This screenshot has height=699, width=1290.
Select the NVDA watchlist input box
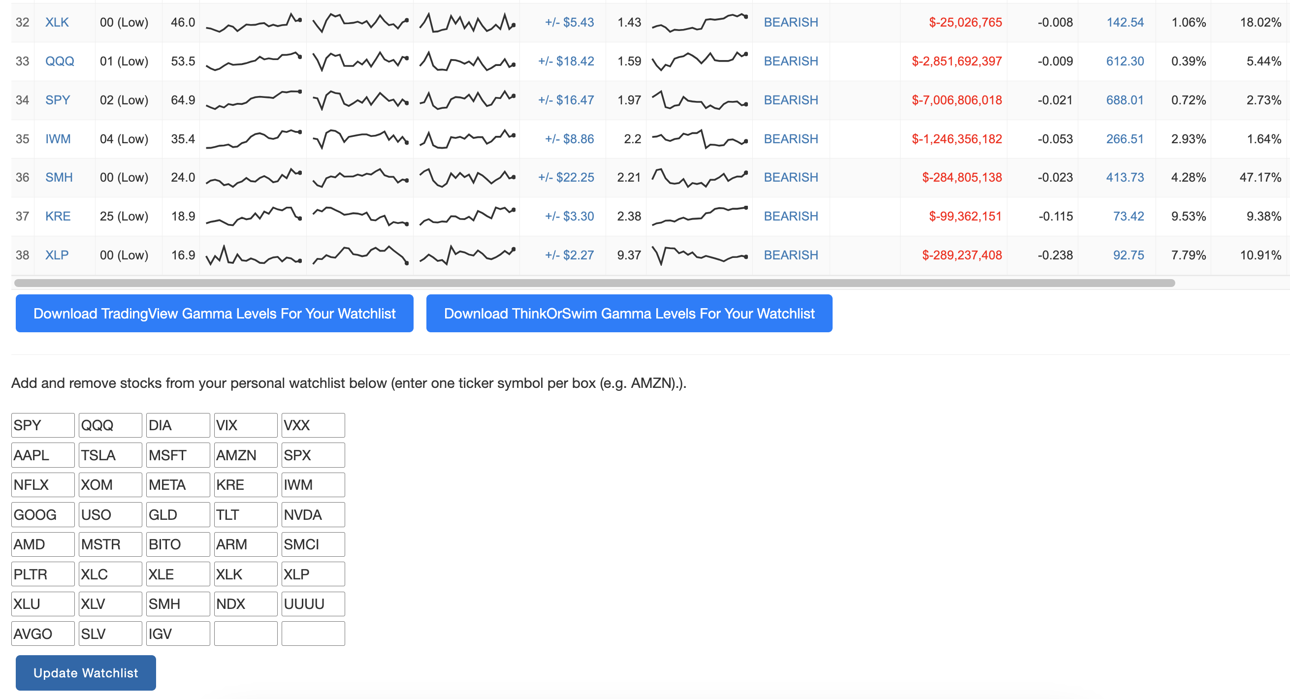(313, 515)
